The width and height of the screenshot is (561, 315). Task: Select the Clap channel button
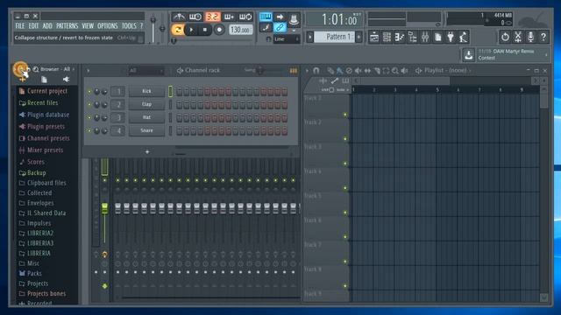pos(146,104)
